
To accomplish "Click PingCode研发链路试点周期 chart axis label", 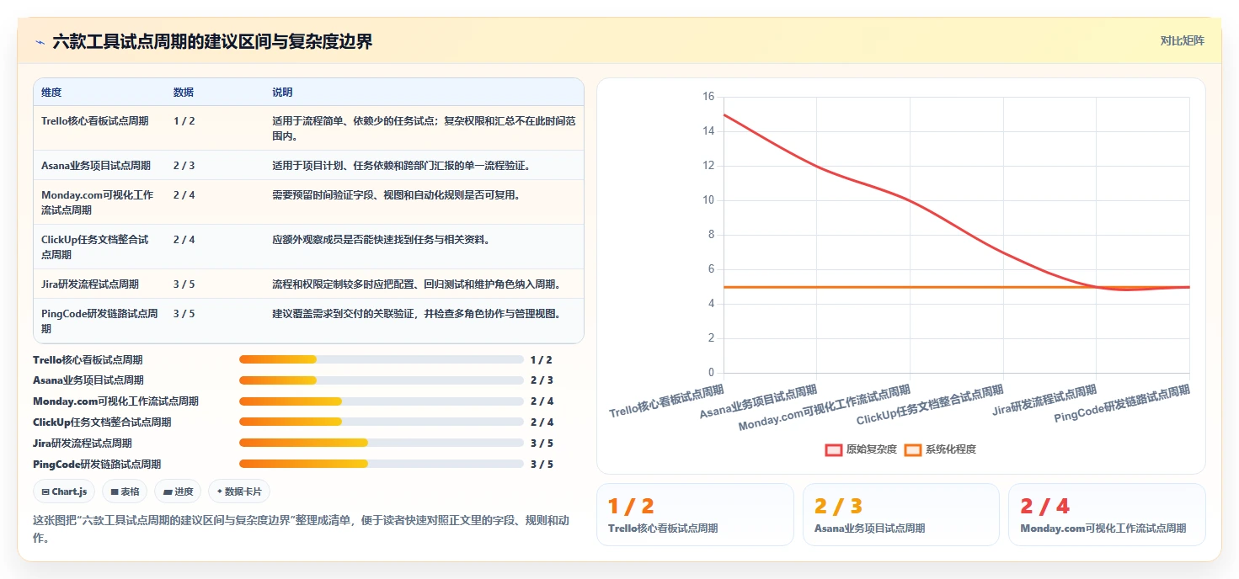I will pos(1122,404).
